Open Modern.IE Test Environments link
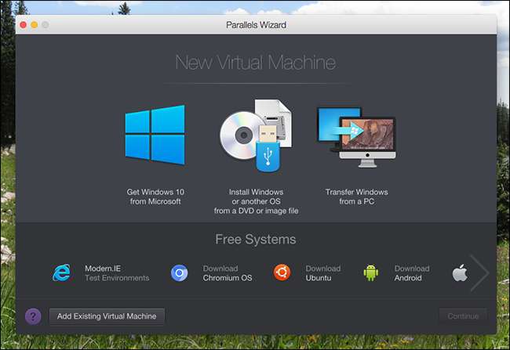 [117, 273]
